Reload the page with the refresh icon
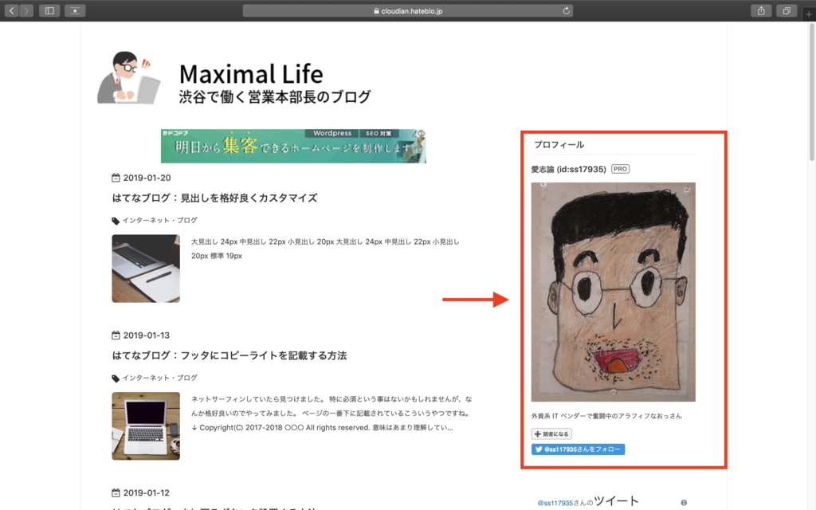The width and height of the screenshot is (816, 510). (567, 10)
